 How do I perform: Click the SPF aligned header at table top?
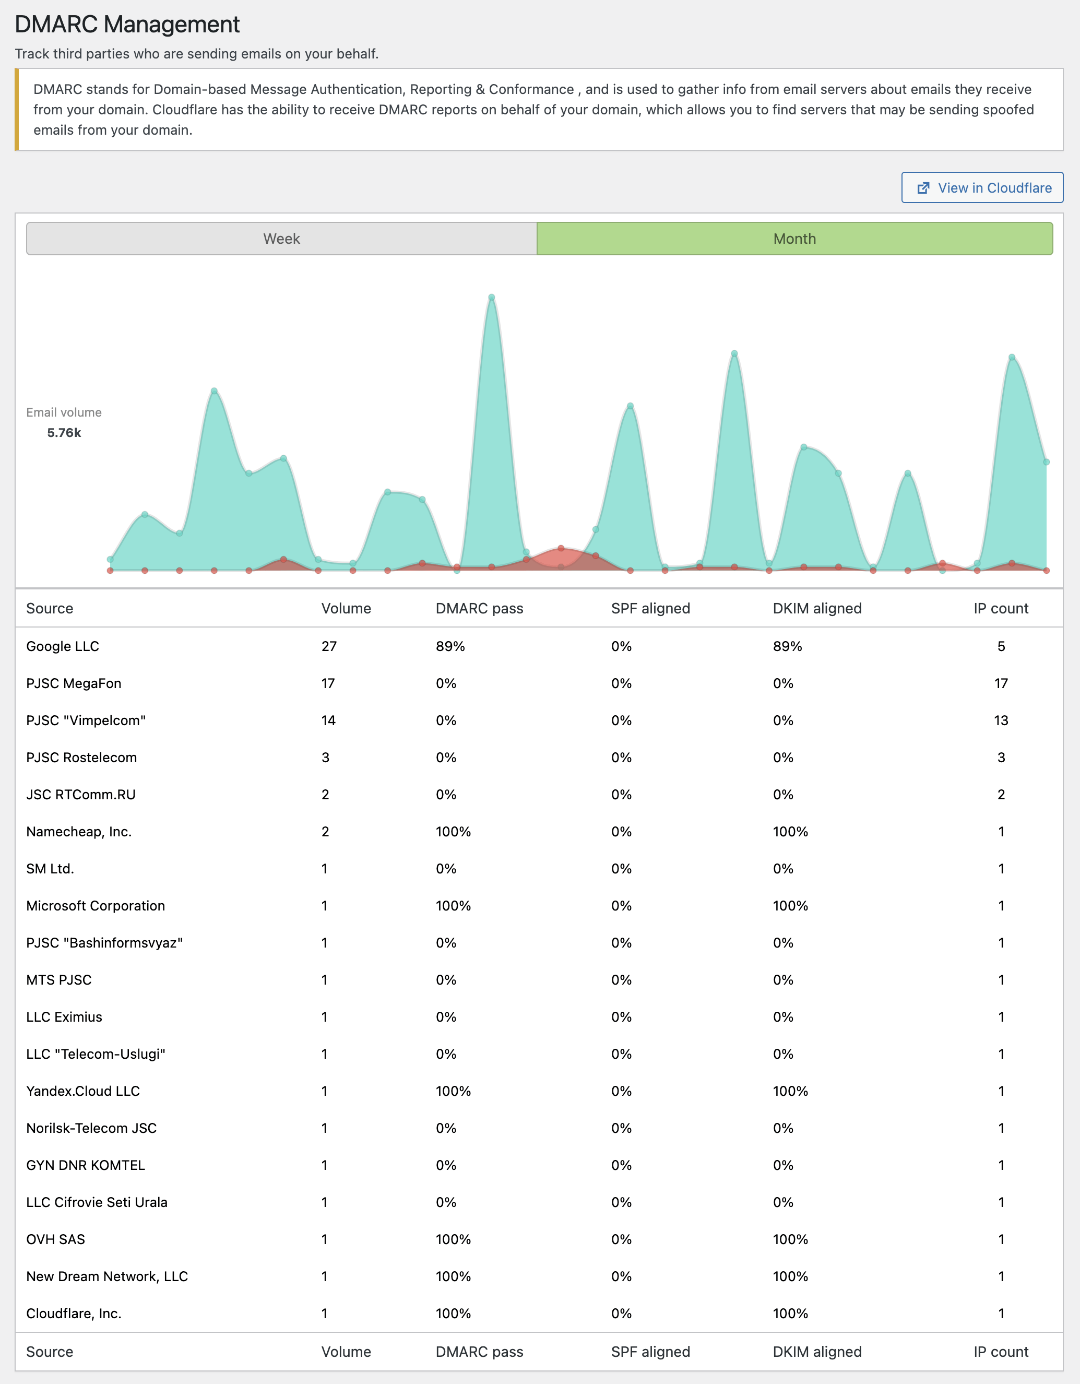(650, 608)
